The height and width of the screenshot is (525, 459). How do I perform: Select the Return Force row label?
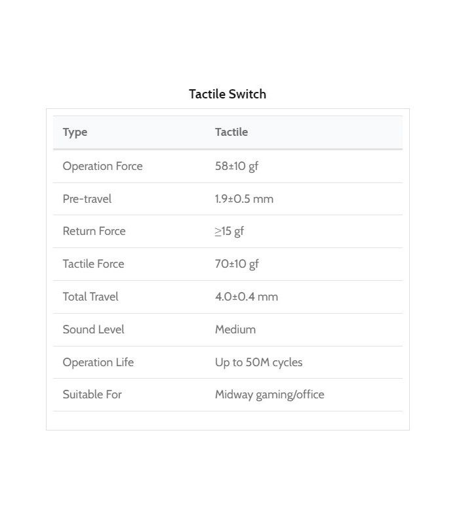94,231
